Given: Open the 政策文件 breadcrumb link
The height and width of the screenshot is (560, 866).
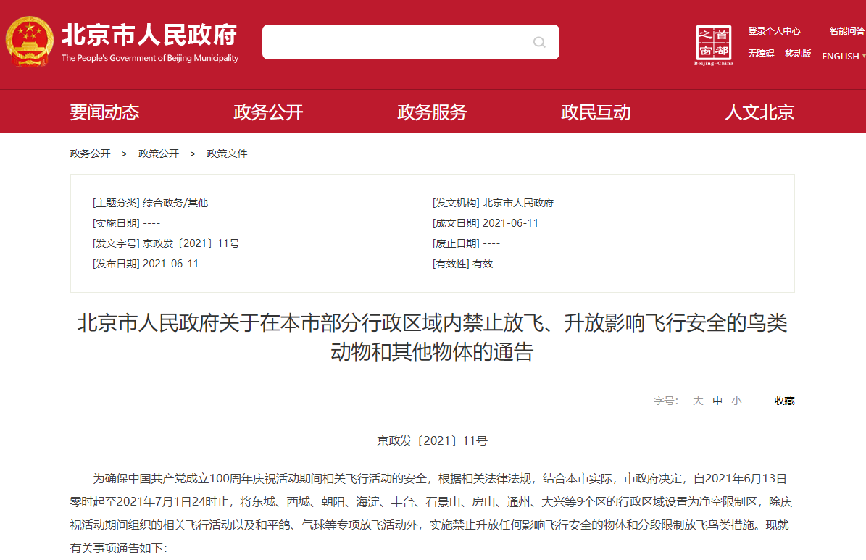Looking at the screenshot, I should [227, 154].
